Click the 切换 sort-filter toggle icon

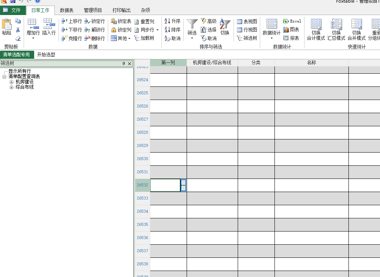[225, 24]
